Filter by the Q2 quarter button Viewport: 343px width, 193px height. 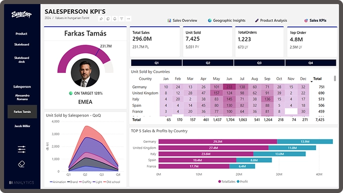(208, 63)
